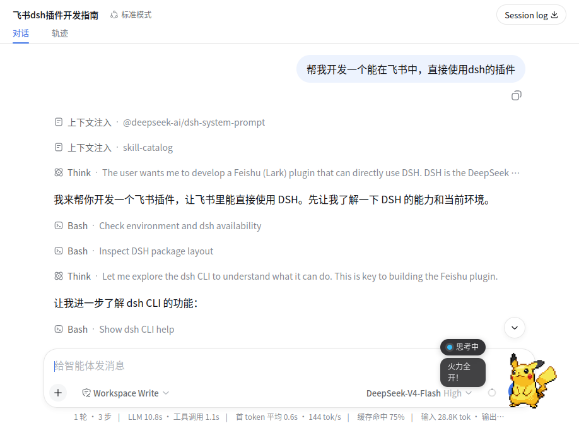Click the user message bubble about 飞书 dsh插件

(411, 69)
